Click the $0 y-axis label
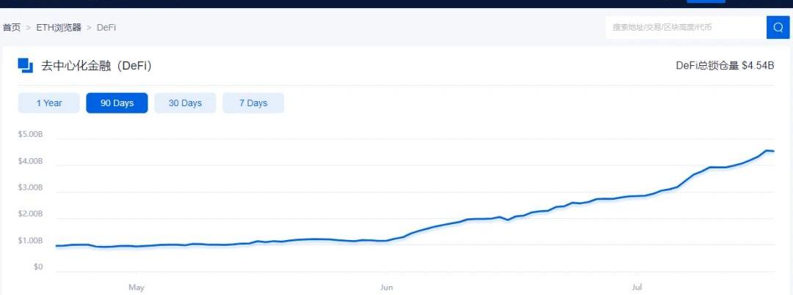 (x=38, y=267)
